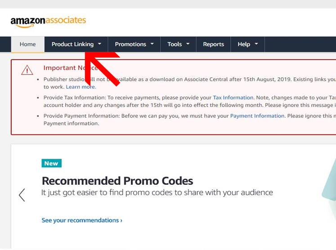
Task: Open the Home tab
Action: [27, 44]
